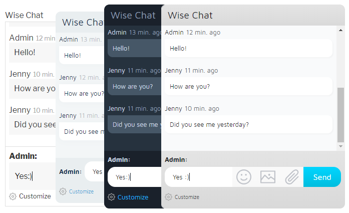
Task: Open Customize link in light blue chat
Action: [81, 191]
